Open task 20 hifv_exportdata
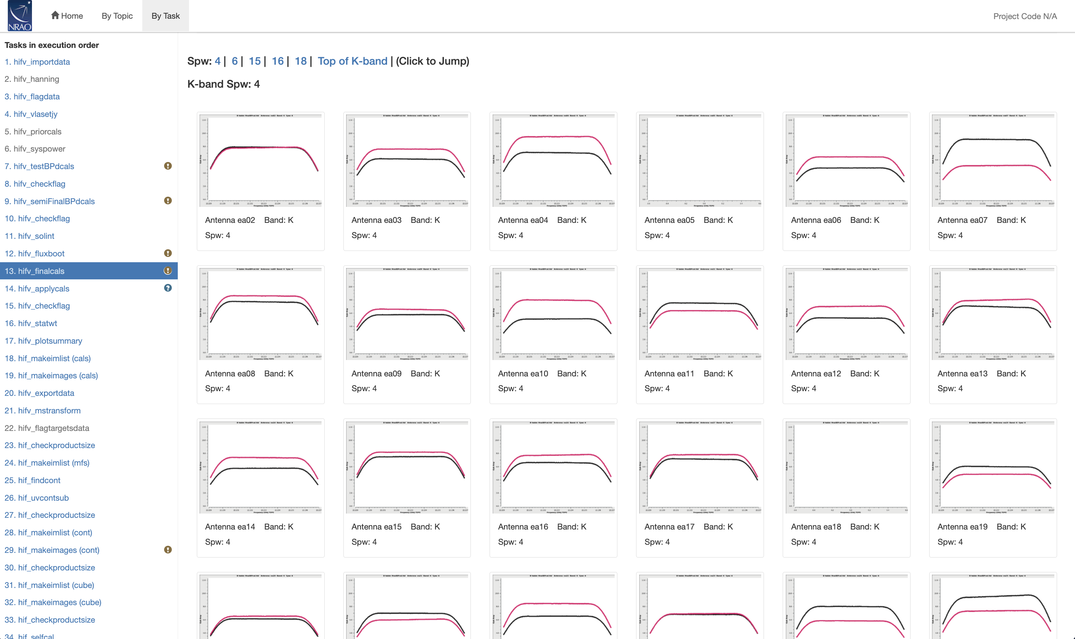Viewport: 1075px width, 639px height. [x=39, y=393]
